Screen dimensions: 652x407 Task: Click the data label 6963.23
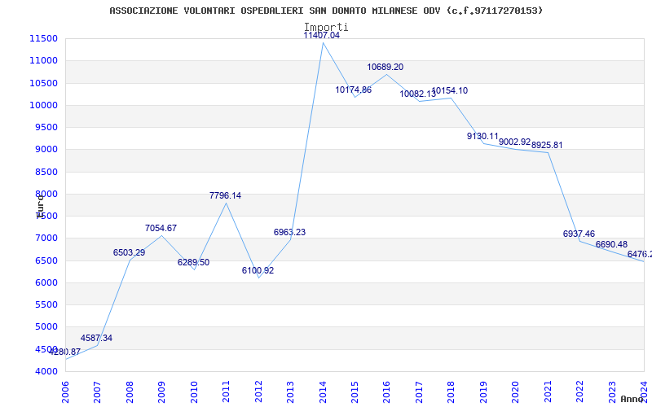pyautogui.click(x=289, y=233)
